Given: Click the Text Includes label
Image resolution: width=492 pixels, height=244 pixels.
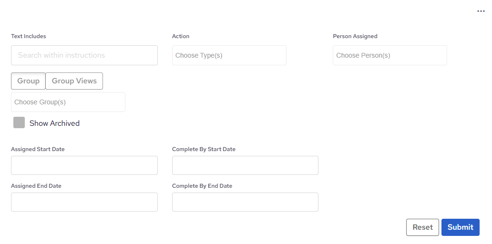Looking at the screenshot, I should point(29,36).
